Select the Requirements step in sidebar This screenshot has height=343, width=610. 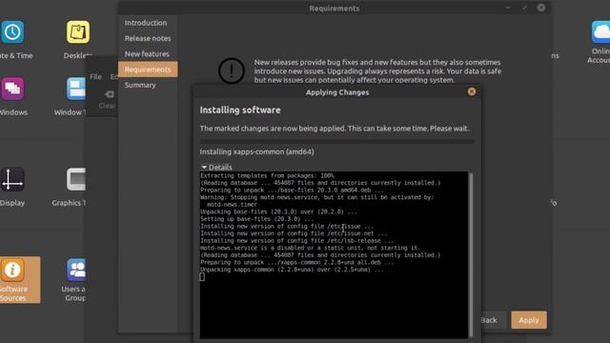[148, 70]
